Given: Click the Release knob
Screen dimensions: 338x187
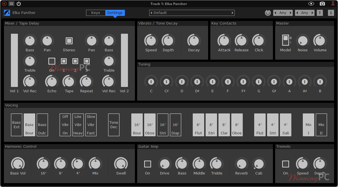Looking at the screenshot, I should 242,41.
